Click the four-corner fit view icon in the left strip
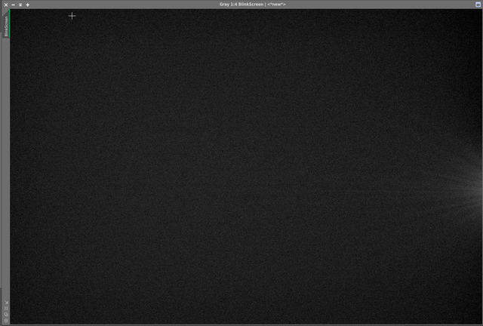The width and height of the screenshot is (483, 326). [6, 309]
